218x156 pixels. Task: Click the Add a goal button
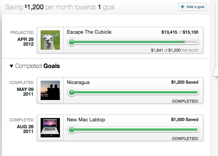point(192,7)
